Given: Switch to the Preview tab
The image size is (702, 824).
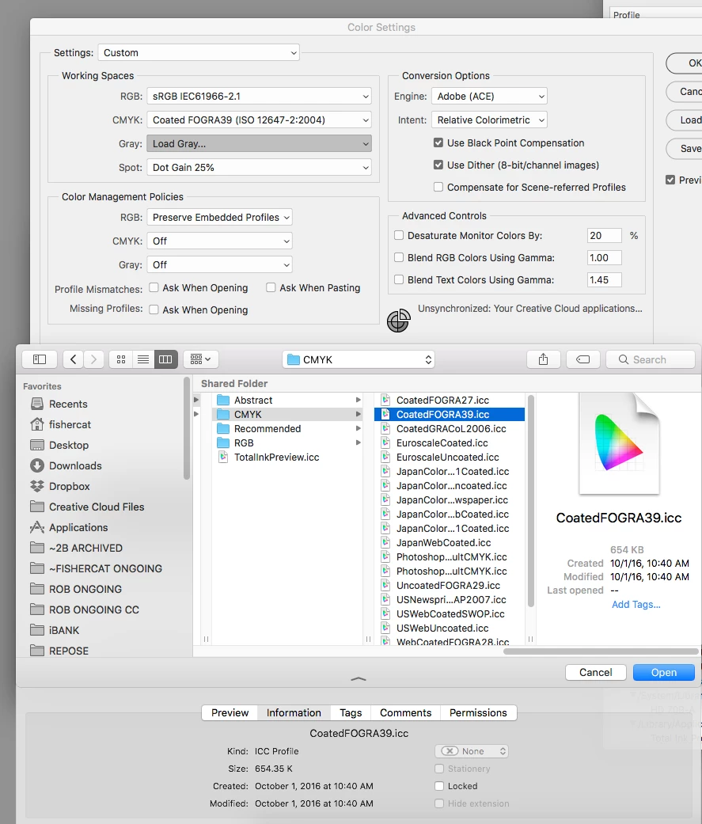Looking at the screenshot, I should point(230,712).
